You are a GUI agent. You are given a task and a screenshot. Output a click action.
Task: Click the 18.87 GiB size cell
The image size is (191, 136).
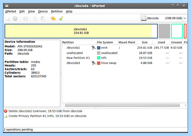tap(145, 53)
